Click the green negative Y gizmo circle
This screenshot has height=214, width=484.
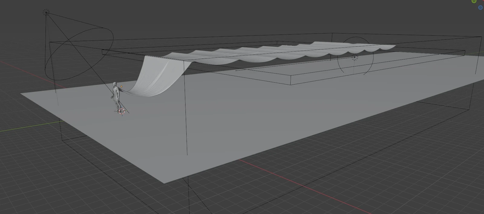[x=474, y=1]
